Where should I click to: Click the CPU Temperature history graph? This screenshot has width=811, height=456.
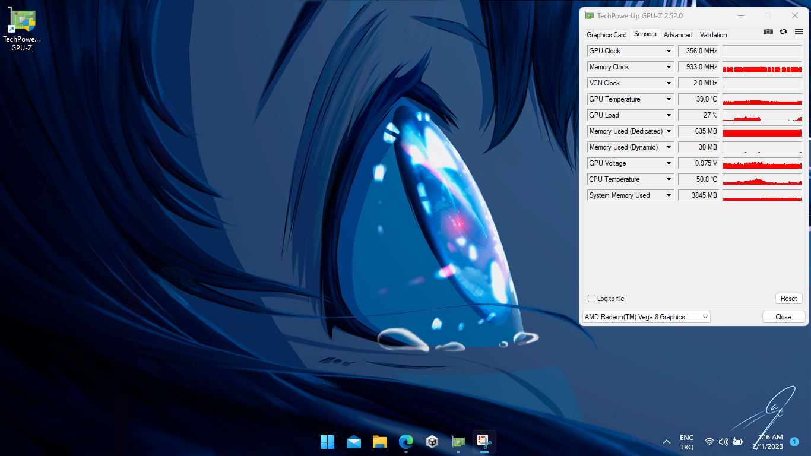click(x=762, y=179)
